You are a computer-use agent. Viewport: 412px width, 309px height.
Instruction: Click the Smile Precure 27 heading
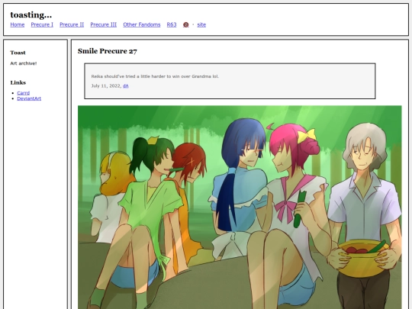click(x=108, y=51)
